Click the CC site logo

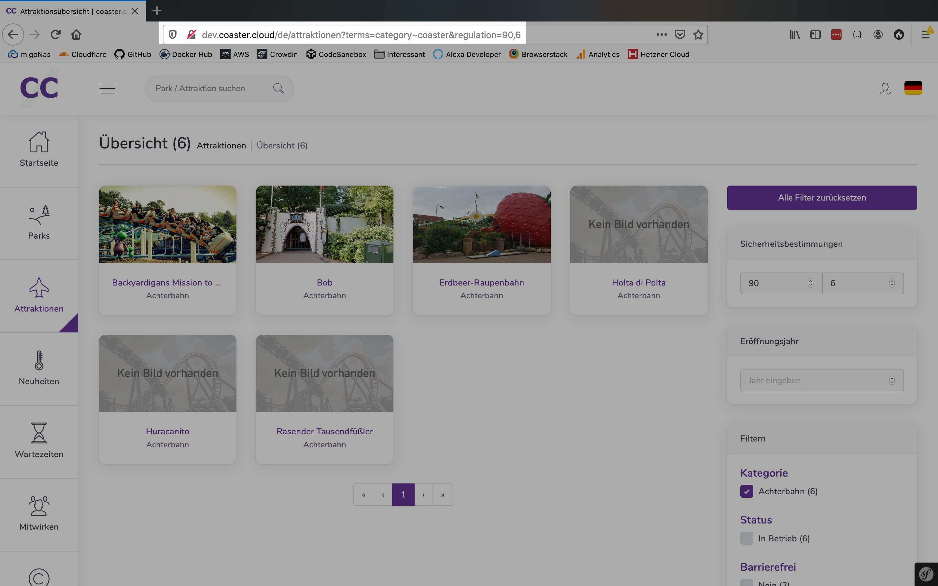(39, 88)
